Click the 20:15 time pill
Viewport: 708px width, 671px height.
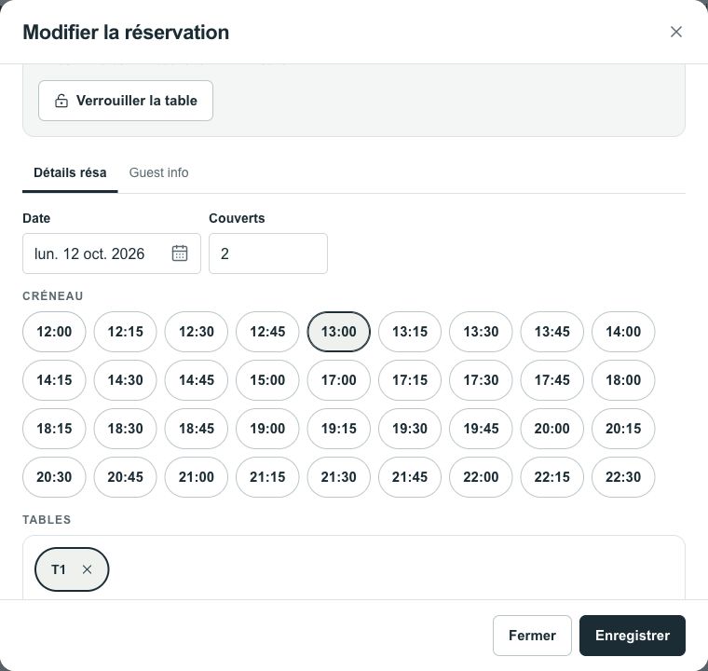[623, 429]
